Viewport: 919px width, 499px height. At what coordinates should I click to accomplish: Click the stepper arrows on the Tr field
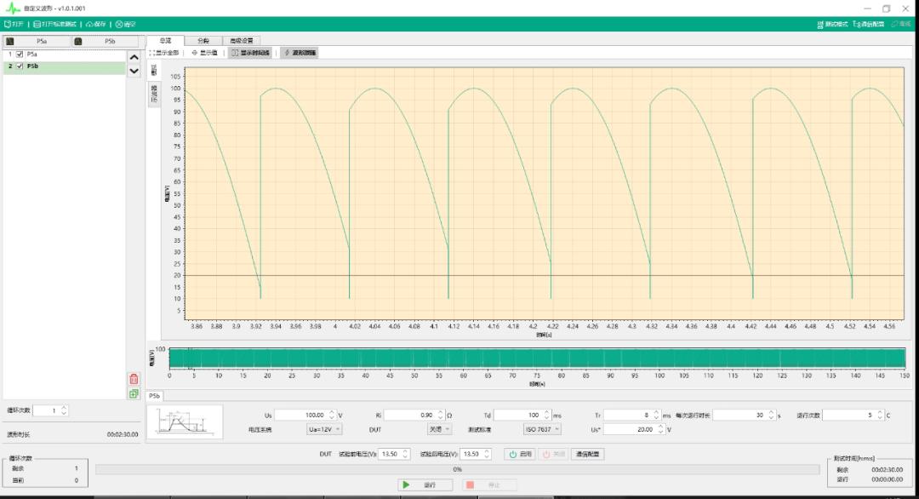(656, 415)
